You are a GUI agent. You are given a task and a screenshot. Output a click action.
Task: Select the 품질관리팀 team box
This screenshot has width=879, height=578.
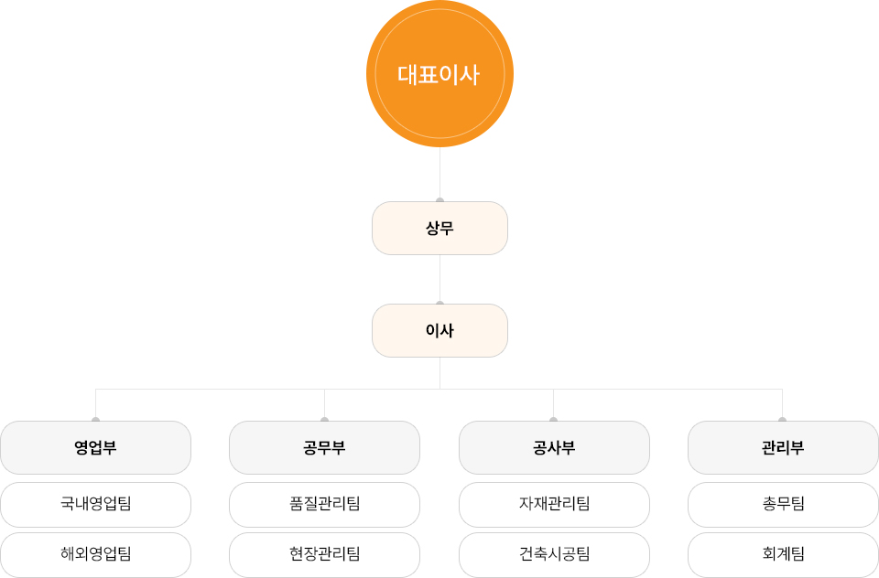[324, 504]
